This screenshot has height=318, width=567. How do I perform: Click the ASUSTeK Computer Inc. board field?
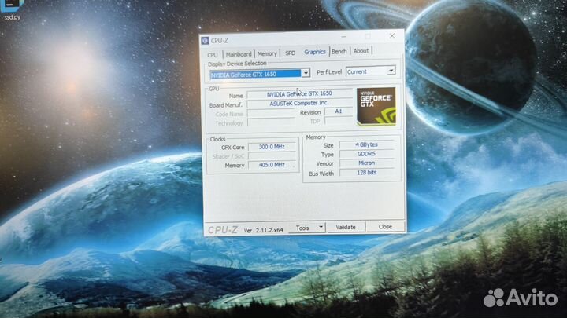click(299, 103)
